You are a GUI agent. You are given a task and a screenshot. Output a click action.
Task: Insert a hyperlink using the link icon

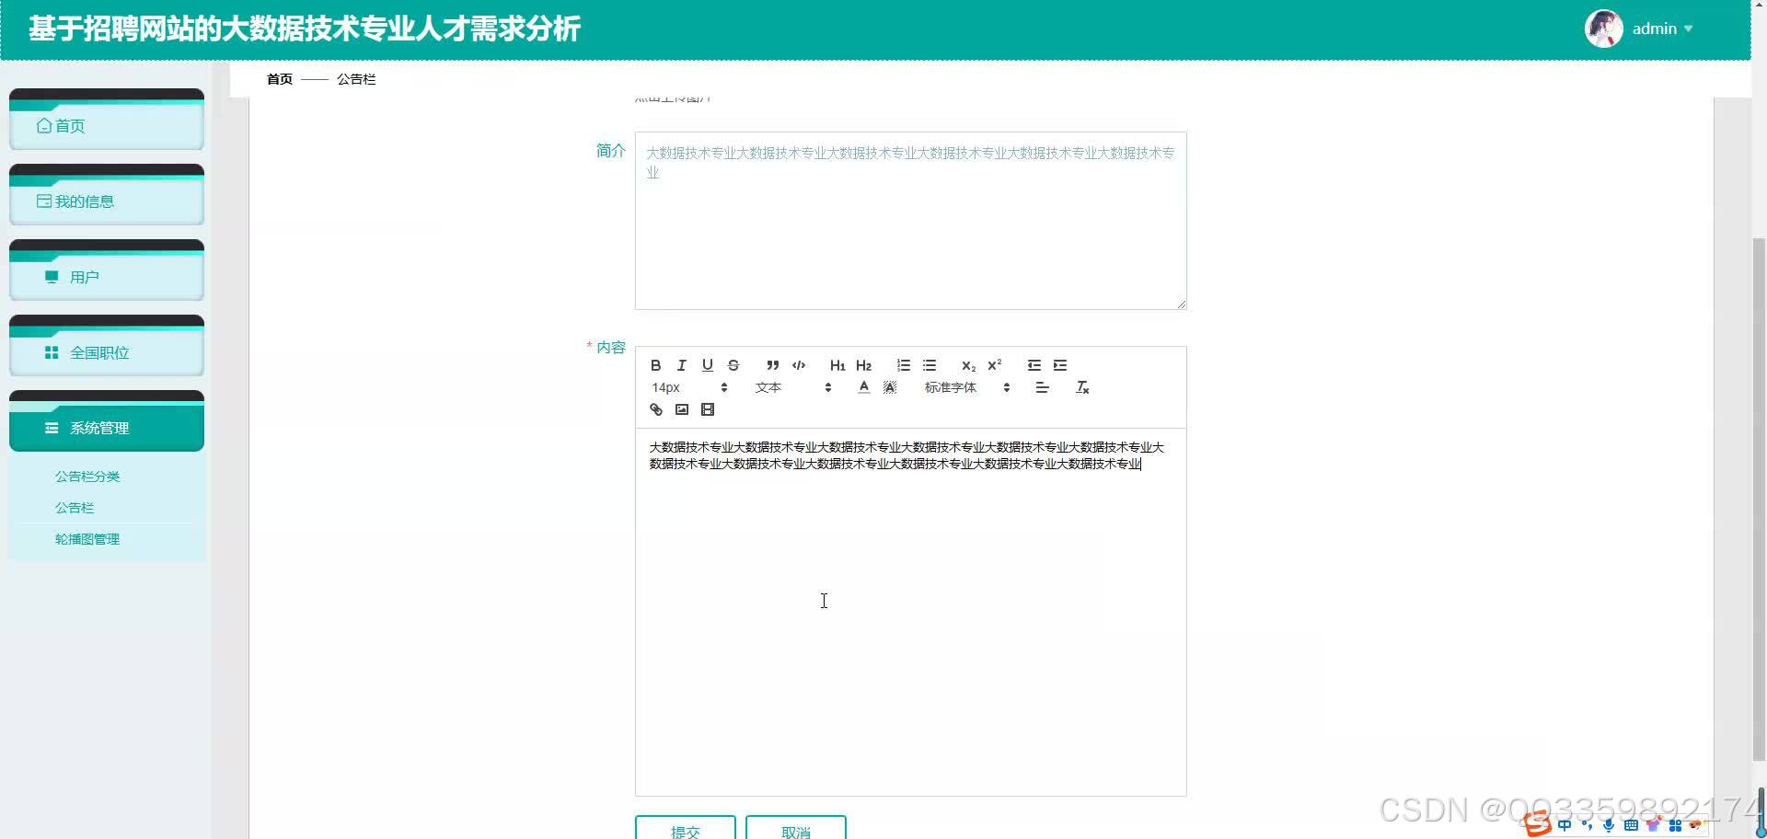(655, 409)
